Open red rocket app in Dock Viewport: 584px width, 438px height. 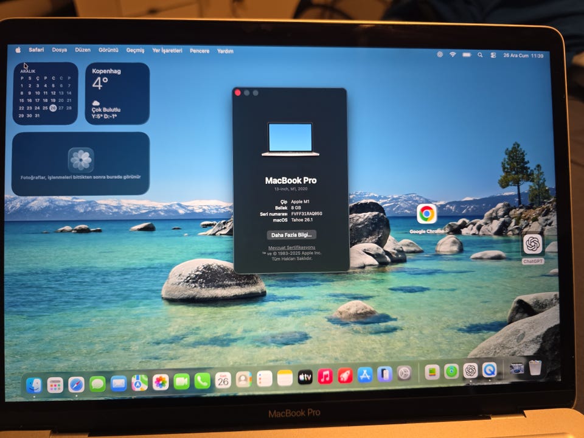(346, 376)
